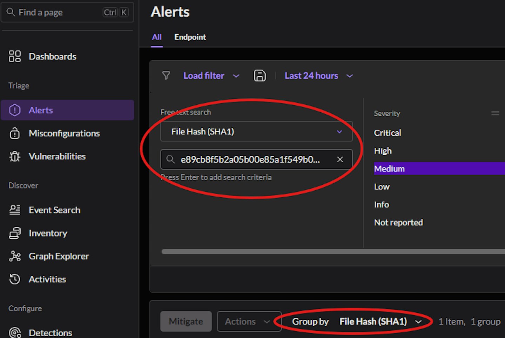Click the Inventory devices icon
Screen dimensions: 505x338
pyautogui.click(x=15, y=233)
